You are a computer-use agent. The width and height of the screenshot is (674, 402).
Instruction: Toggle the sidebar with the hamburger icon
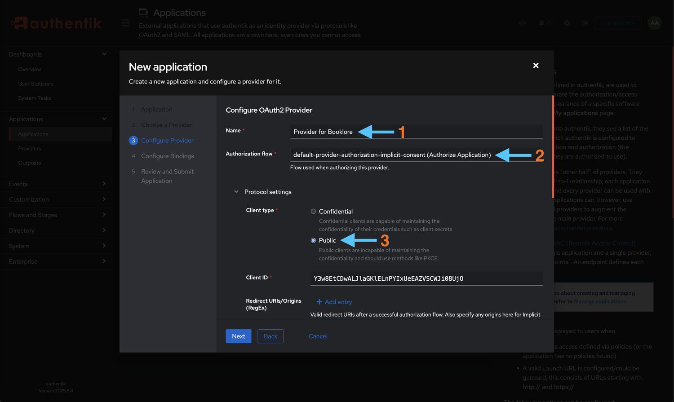point(125,22)
